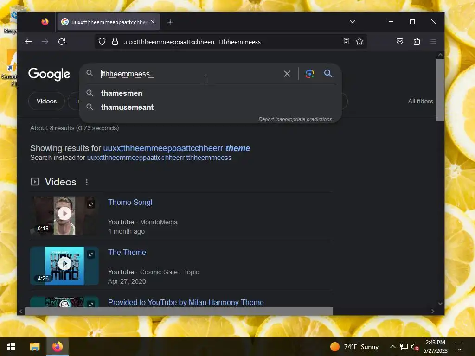Open the notification center icon
The image size is (475, 356).
coord(460,347)
